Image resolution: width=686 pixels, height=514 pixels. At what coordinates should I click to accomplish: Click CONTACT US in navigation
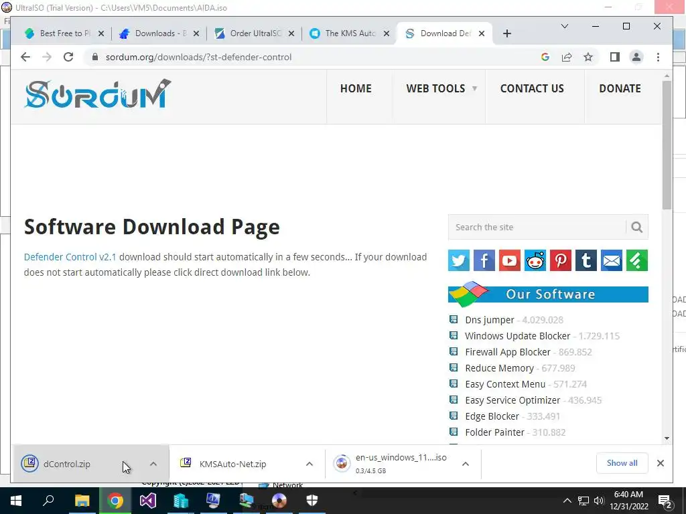pos(532,88)
